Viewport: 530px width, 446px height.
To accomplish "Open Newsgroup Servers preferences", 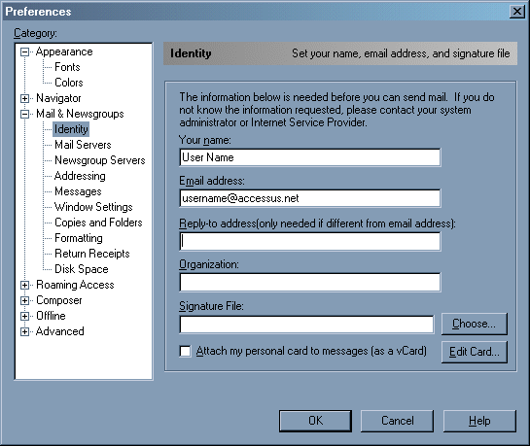I will tap(100, 160).
